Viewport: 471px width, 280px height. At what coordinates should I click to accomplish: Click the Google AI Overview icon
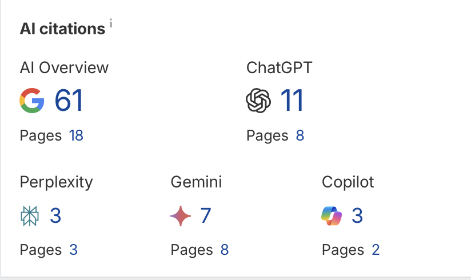pyautogui.click(x=32, y=101)
